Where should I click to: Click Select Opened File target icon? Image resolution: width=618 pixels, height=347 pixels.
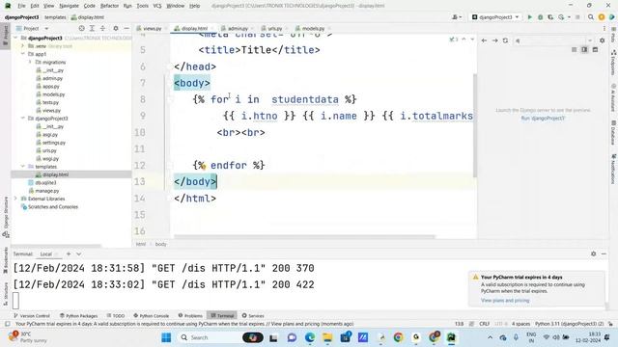click(81, 28)
